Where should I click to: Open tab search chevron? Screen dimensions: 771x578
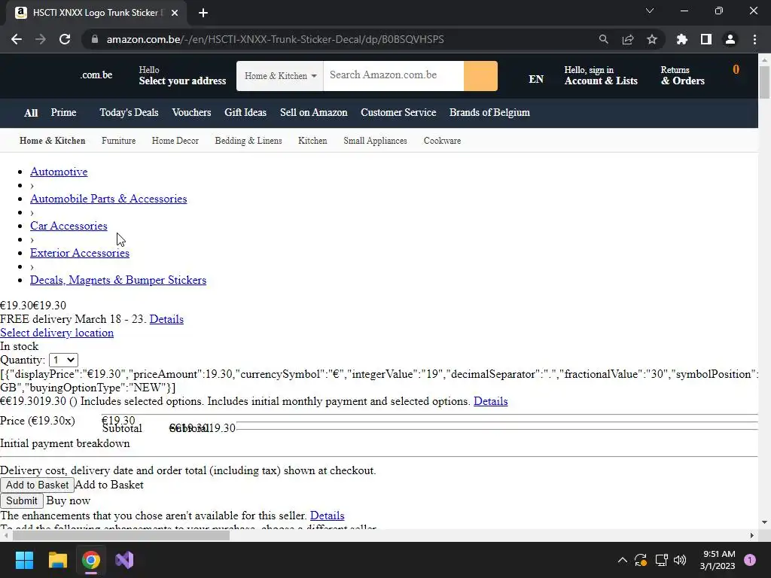click(x=650, y=11)
